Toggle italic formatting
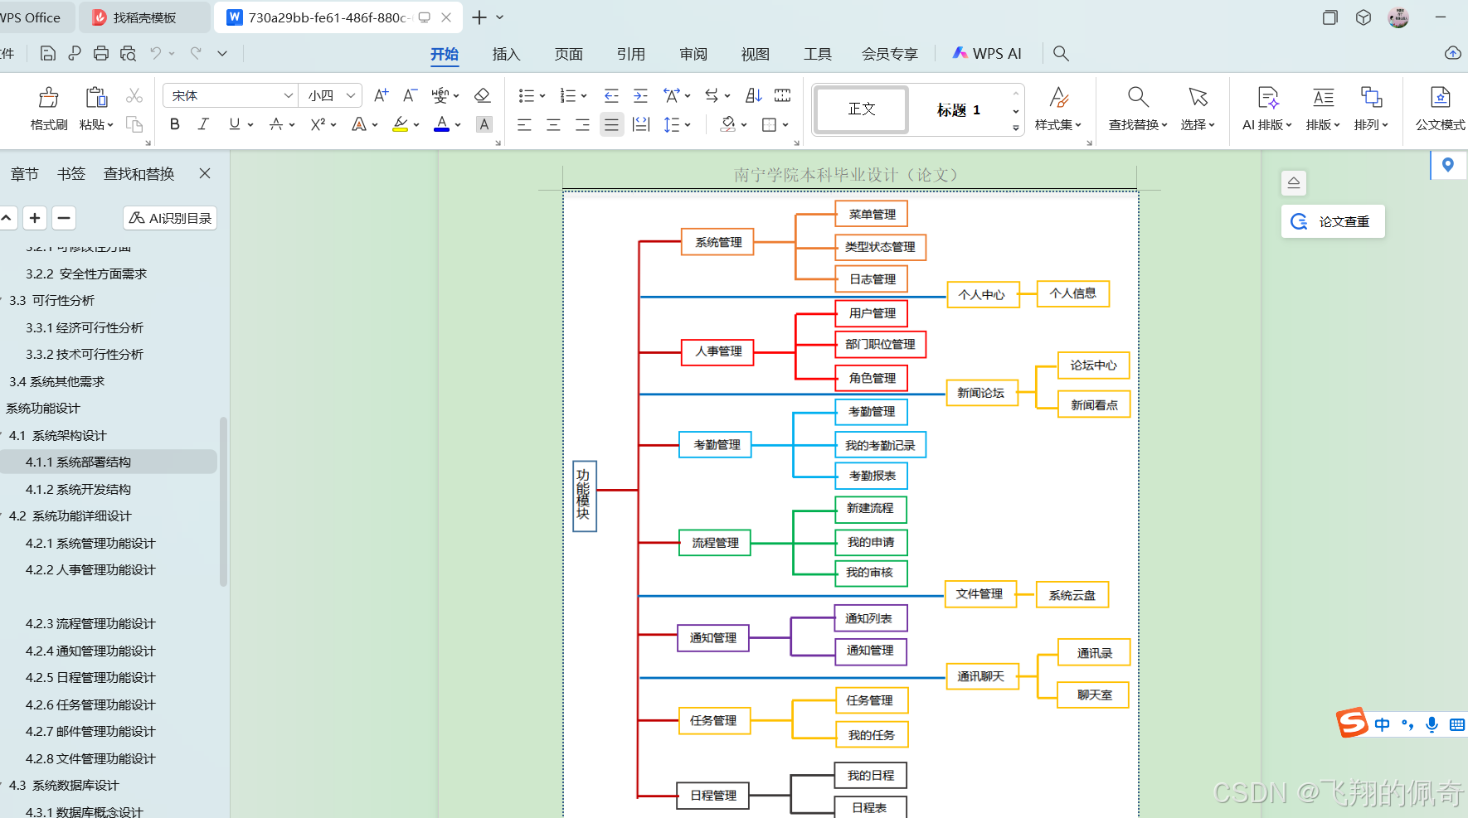1468x818 pixels. point(203,124)
